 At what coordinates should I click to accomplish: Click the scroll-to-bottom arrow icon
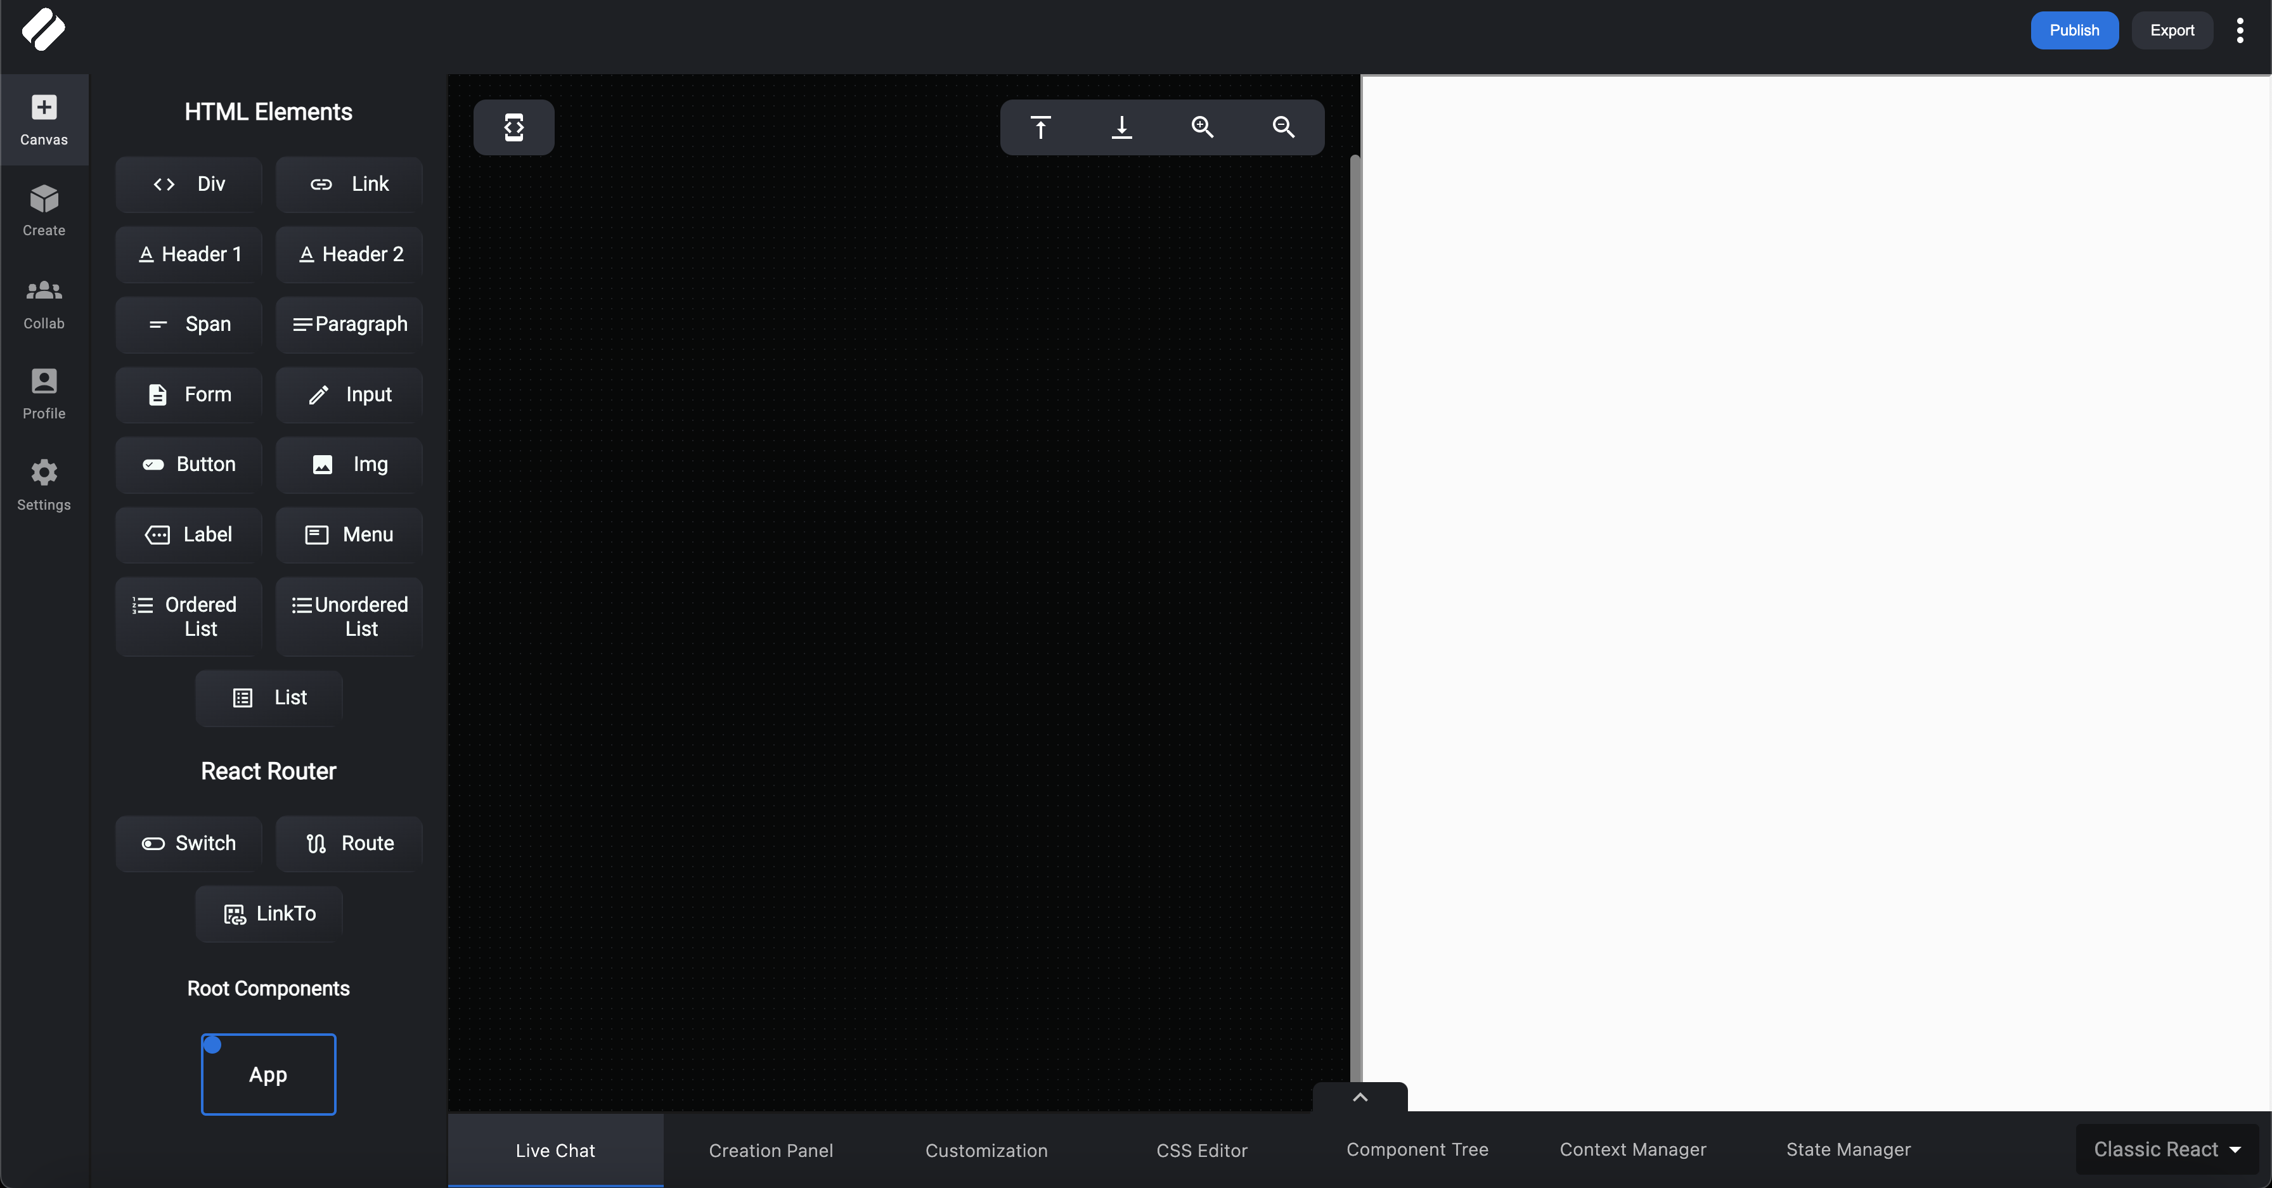[1121, 127]
